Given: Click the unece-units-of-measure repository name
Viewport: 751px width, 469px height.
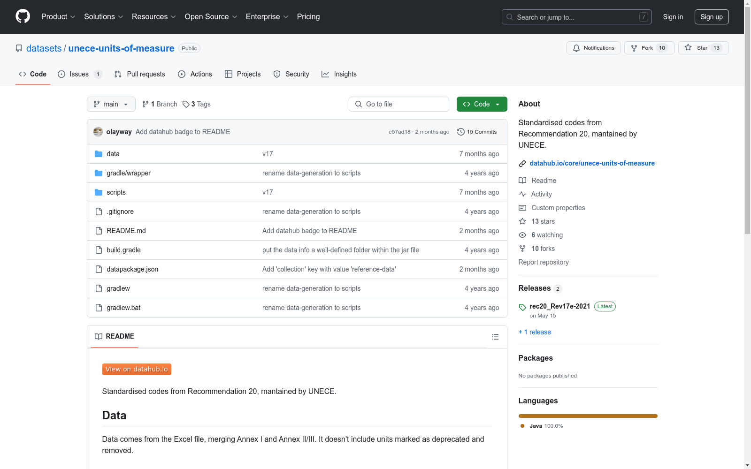Looking at the screenshot, I should tap(121, 48).
